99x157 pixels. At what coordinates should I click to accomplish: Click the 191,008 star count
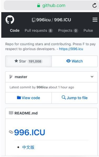(x=35, y=61)
